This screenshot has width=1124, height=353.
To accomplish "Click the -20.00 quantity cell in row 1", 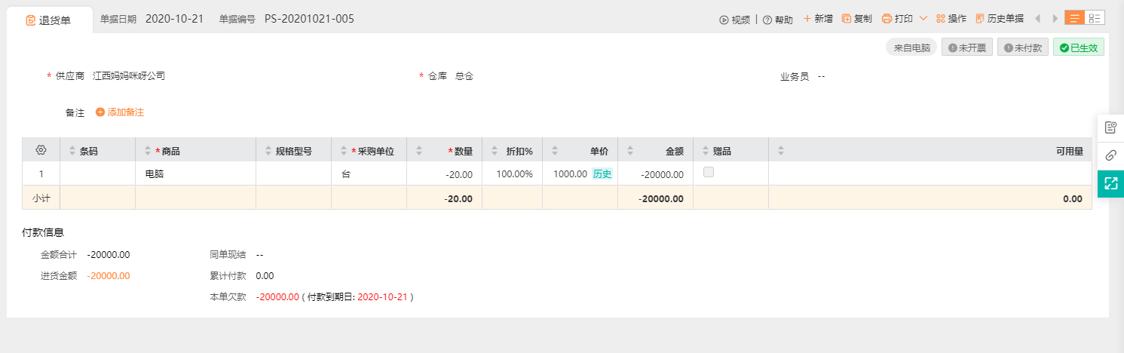I will [445, 173].
